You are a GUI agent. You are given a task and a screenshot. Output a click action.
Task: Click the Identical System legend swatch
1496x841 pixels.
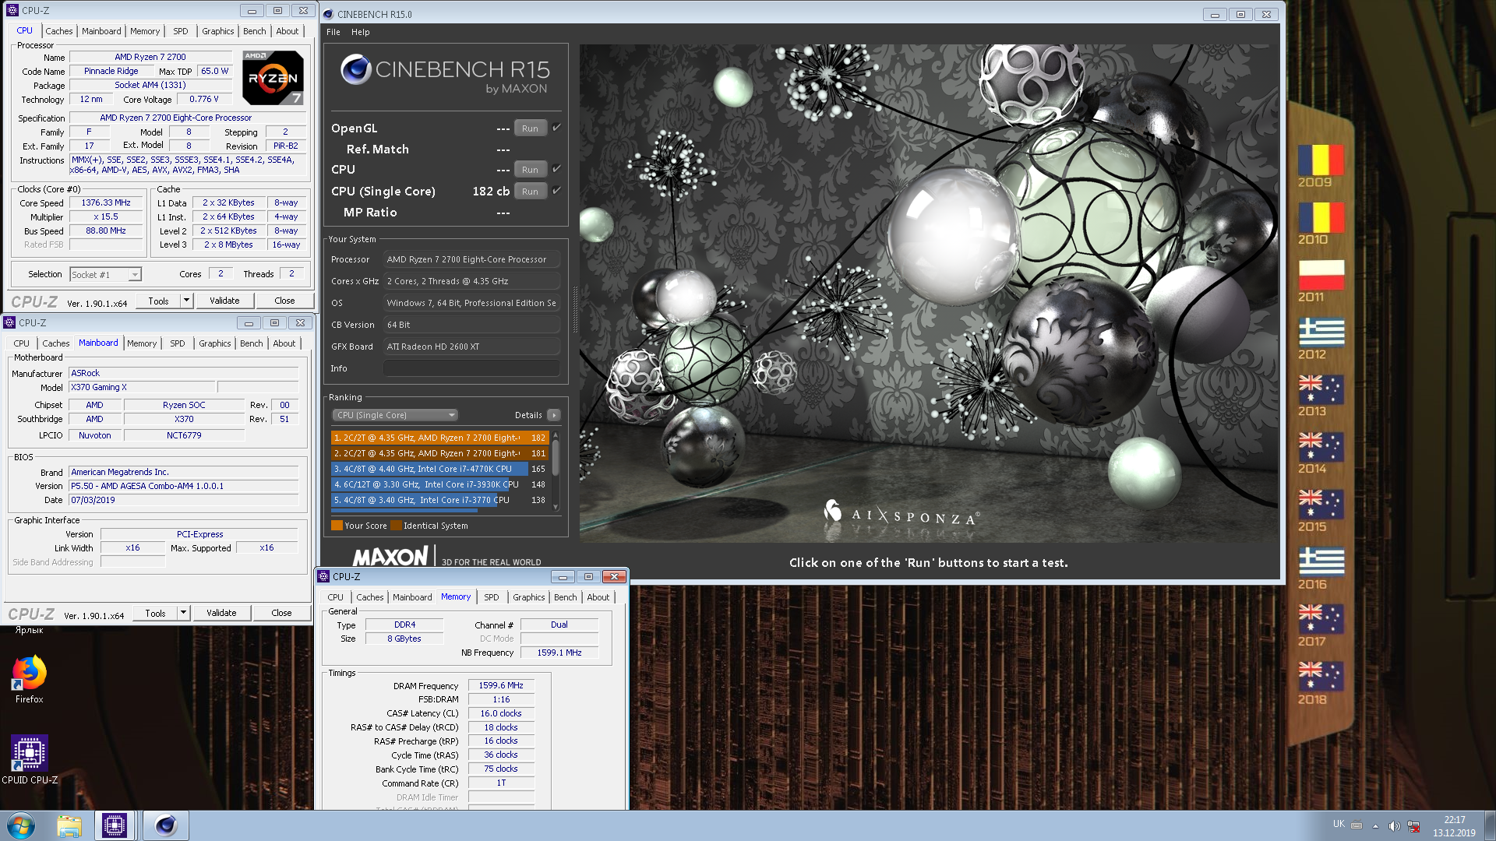396,526
